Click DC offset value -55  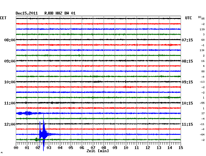202,103
